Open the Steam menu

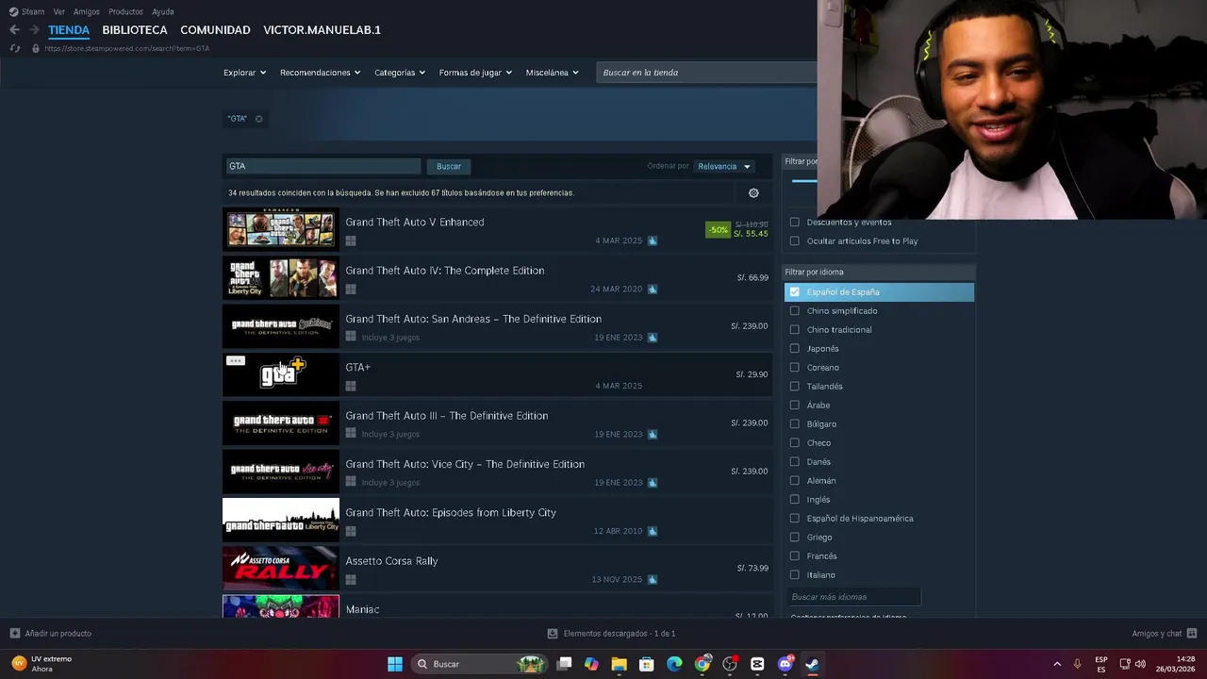(27, 11)
